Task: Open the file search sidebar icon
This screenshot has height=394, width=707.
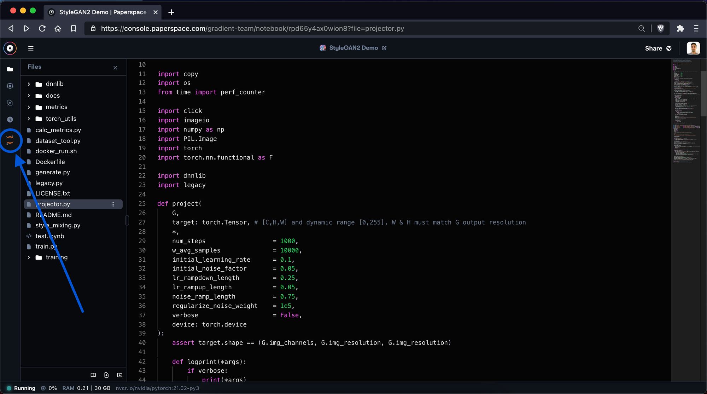Action: coord(10,103)
